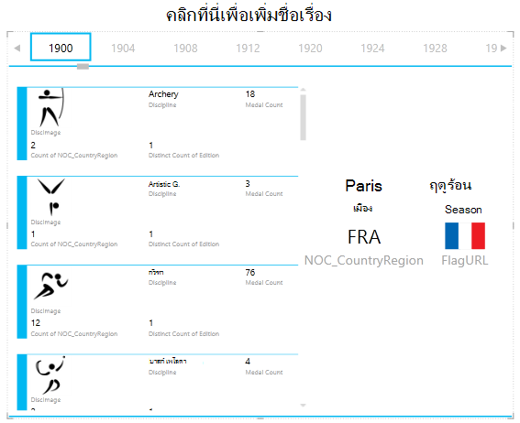Click the French flag image
This screenshot has height=423, width=520.
coord(465,235)
